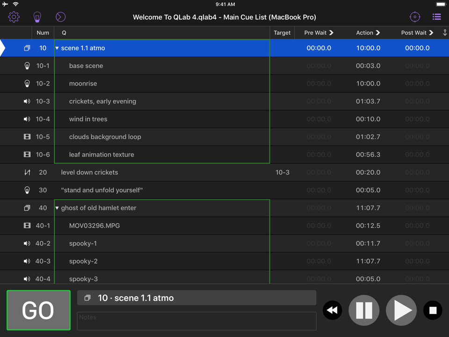Collapse the ghost of old hamlet group
449x337 pixels.
click(x=57, y=208)
